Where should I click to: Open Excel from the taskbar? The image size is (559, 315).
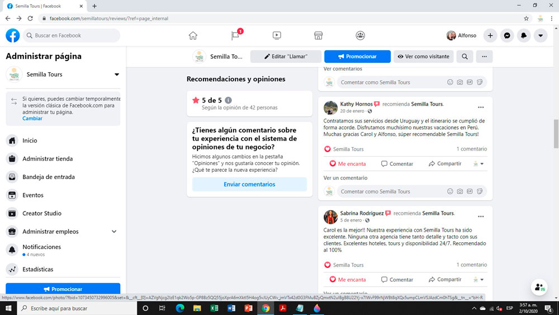pos(214,308)
